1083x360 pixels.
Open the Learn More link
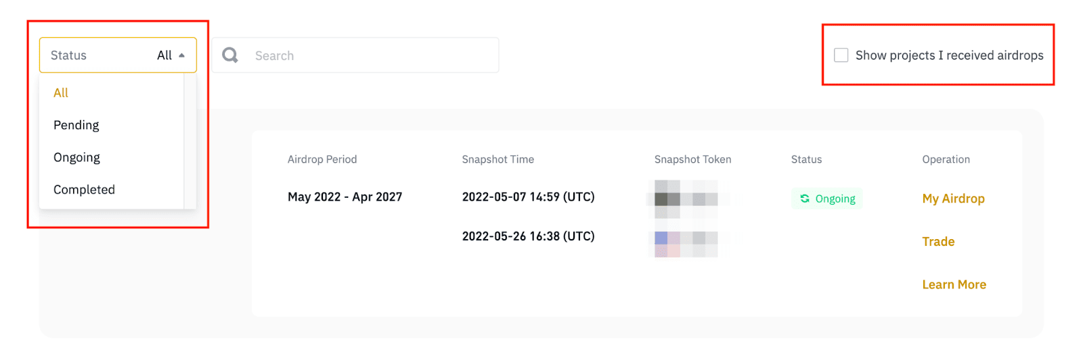click(x=954, y=285)
